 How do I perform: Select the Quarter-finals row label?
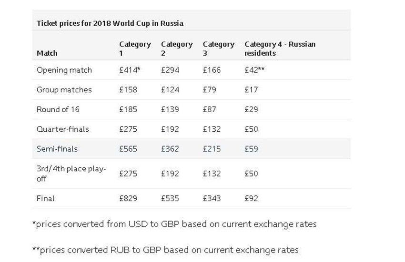click(x=63, y=129)
